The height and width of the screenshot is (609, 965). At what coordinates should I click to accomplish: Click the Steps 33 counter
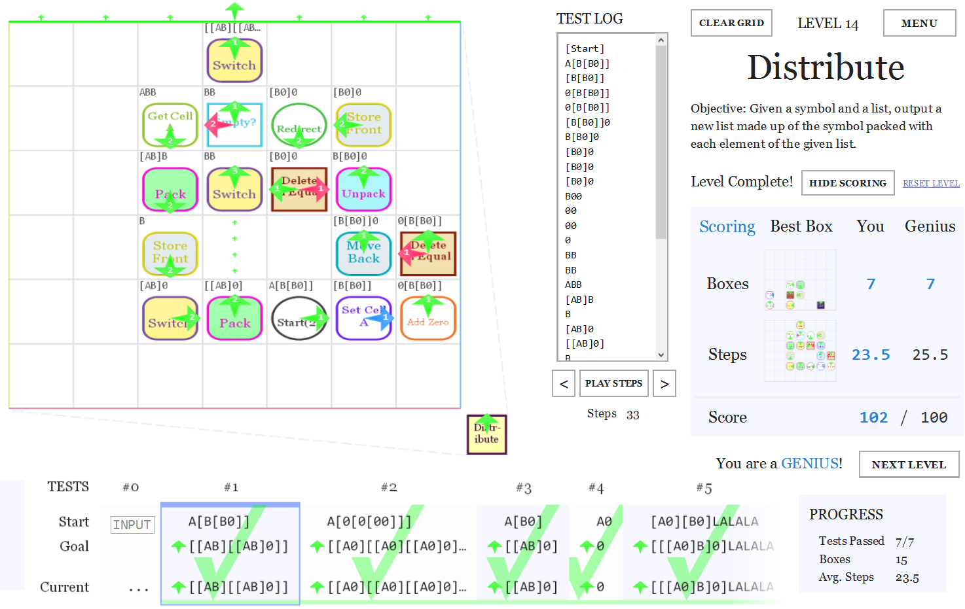point(613,414)
